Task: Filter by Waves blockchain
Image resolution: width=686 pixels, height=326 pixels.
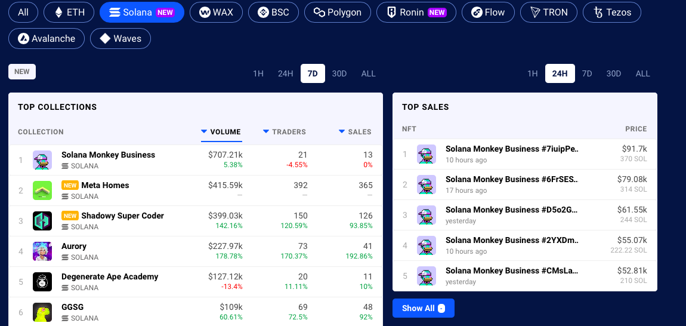Action: pos(120,39)
